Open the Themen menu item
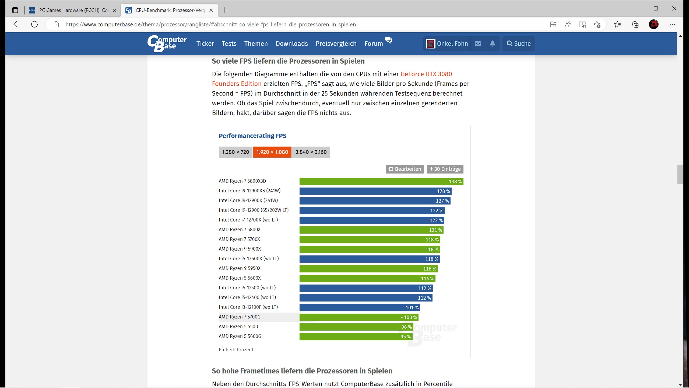The width and height of the screenshot is (689, 388). pyautogui.click(x=256, y=44)
